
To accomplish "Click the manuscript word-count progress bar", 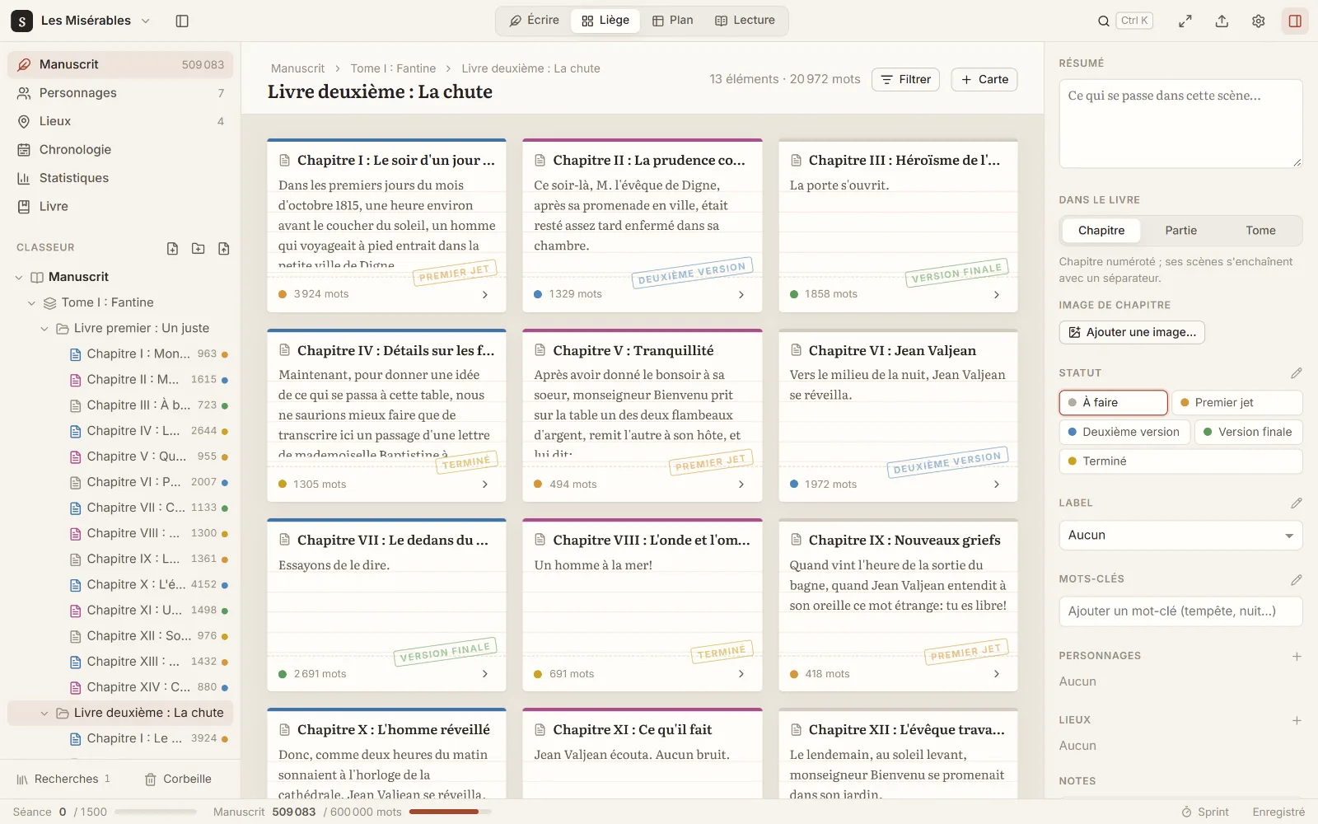I will coord(450,812).
